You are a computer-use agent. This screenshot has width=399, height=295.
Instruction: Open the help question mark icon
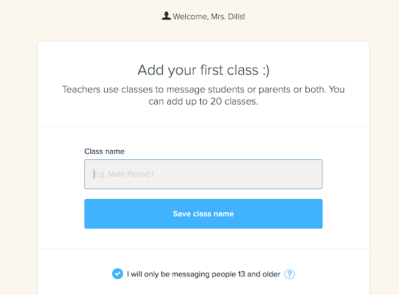289,274
